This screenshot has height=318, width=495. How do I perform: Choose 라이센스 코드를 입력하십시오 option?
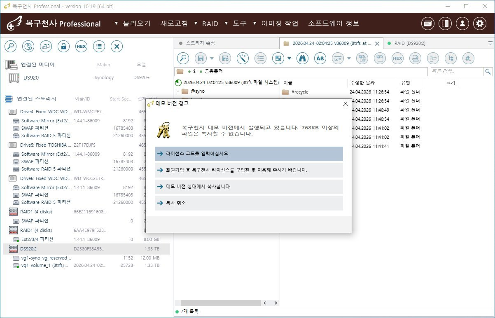(249, 154)
